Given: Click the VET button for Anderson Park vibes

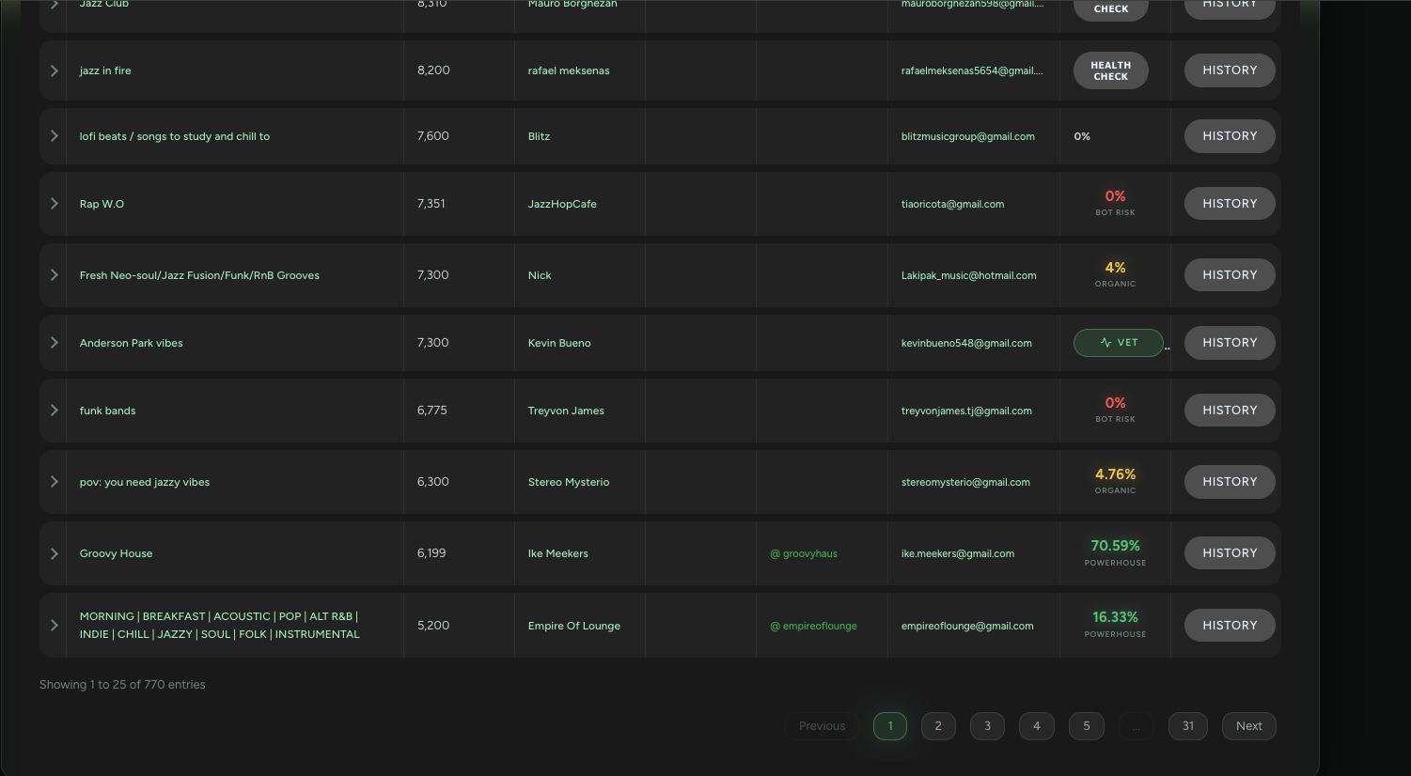Looking at the screenshot, I should 1119,343.
